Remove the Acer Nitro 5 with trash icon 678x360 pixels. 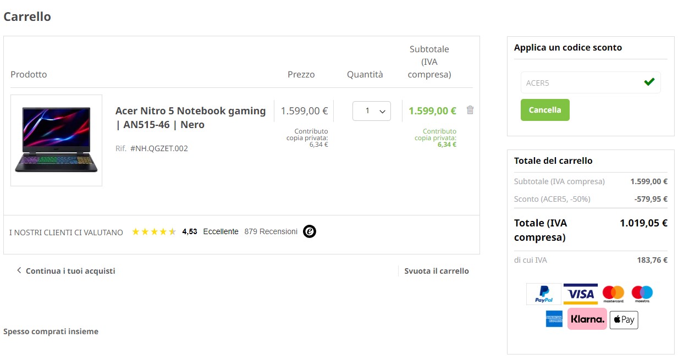point(470,110)
